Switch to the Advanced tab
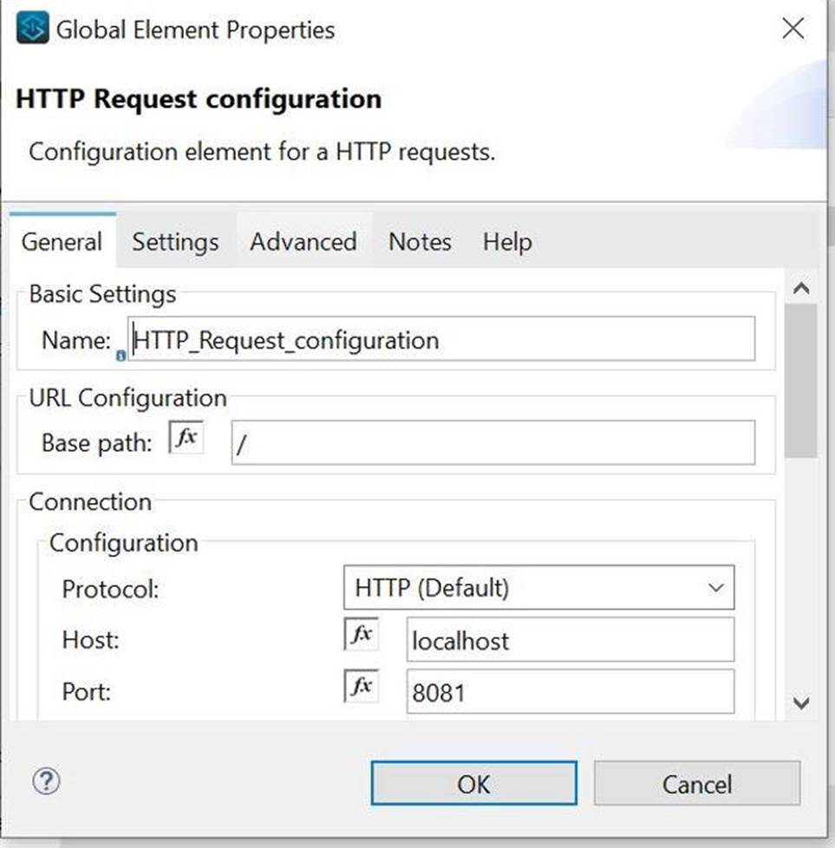Viewport: 835px width, 848px height. (x=303, y=242)
